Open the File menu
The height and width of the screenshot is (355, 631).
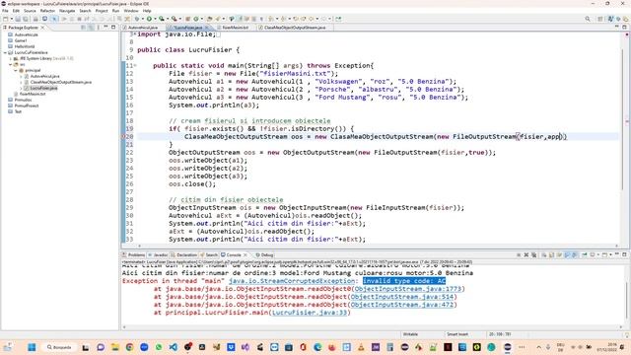tap(5, 11)
